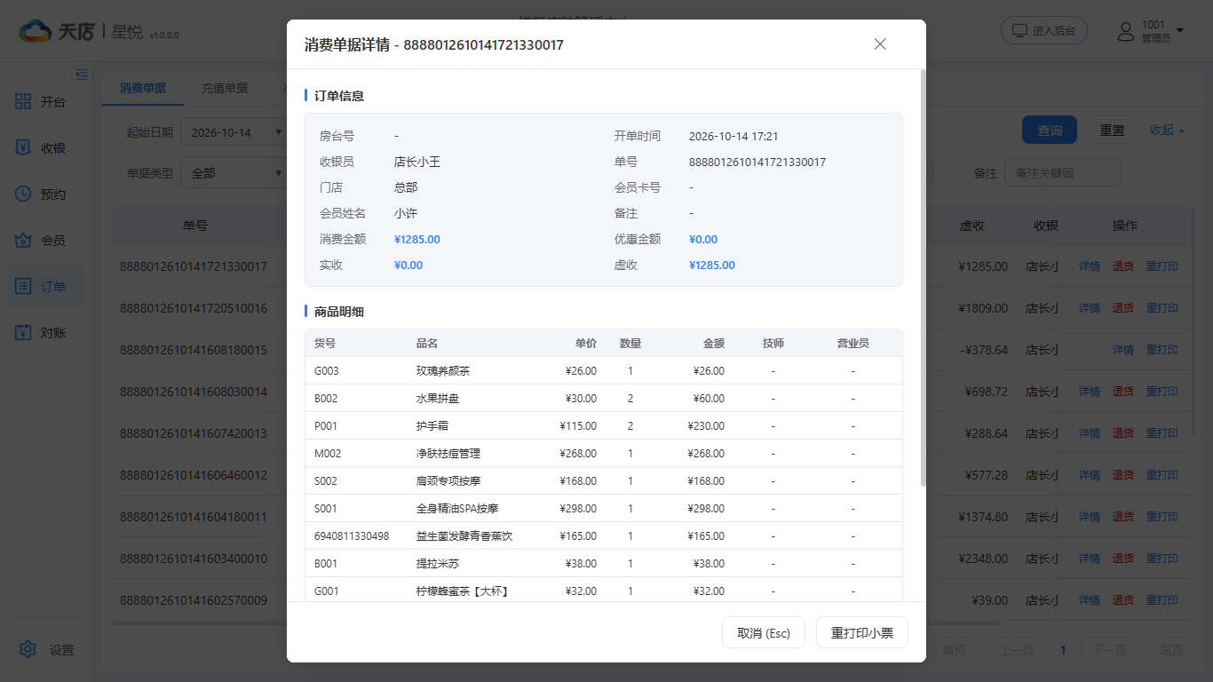The height and width of the screenshot is (682, 1213).
Task: Open the 起始日期 date picker
Action: (234, 132)
